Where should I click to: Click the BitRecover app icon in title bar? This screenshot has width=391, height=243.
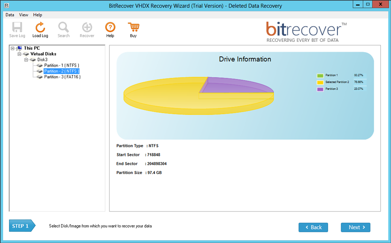point(7,5)
